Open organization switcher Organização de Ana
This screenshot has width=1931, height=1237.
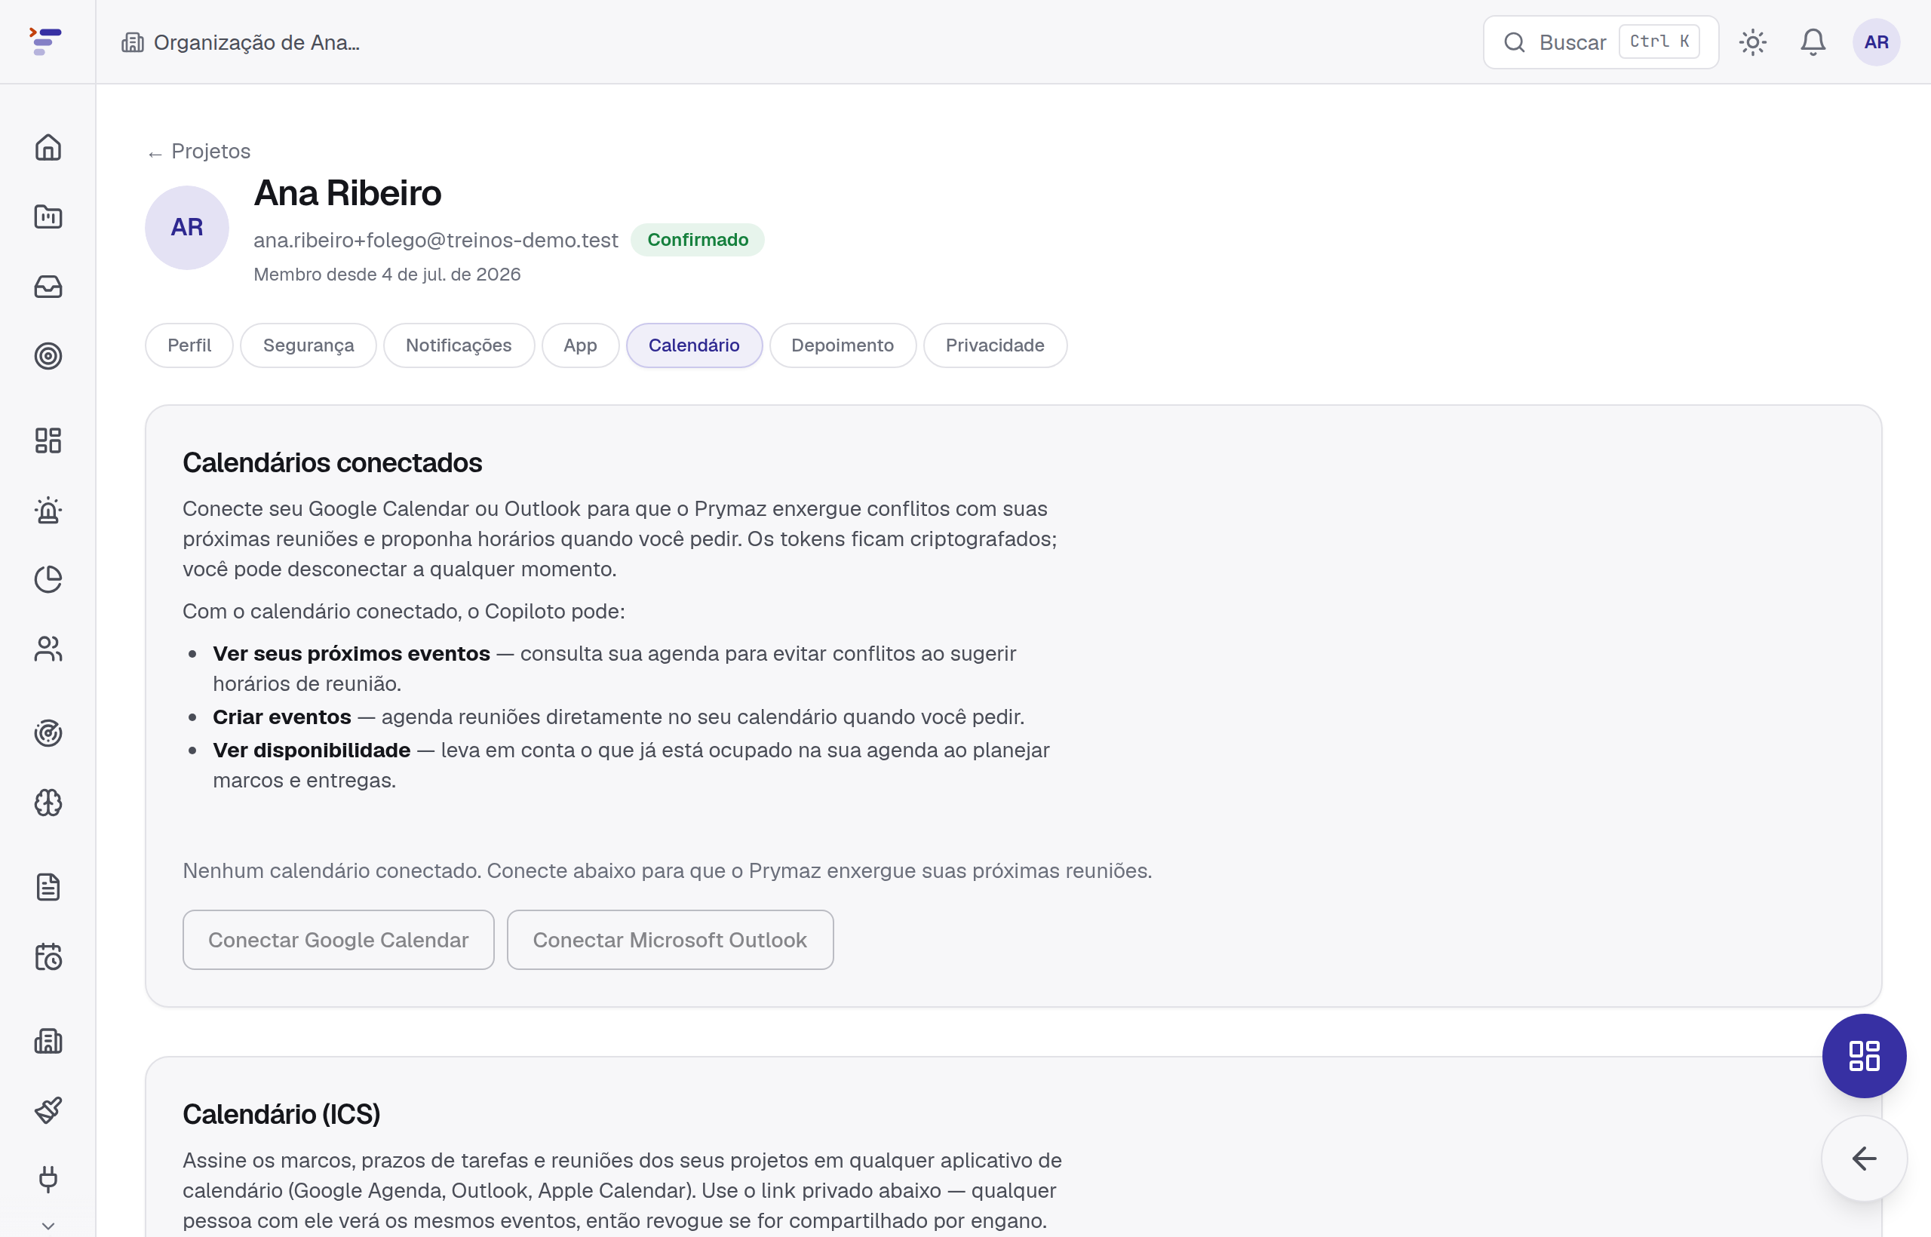pos(241,41)
